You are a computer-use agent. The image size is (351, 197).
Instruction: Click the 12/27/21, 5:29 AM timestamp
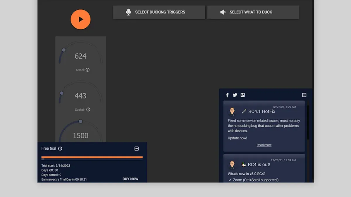284,107
